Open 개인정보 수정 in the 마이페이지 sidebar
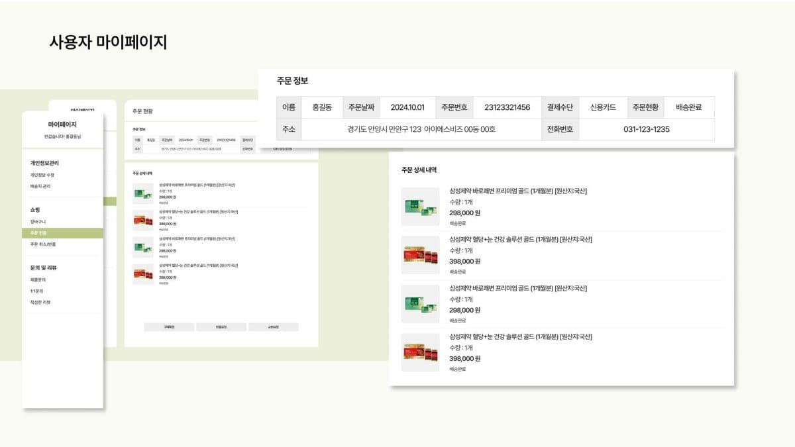This screenshot has height=447, width=795. (42, 175)
